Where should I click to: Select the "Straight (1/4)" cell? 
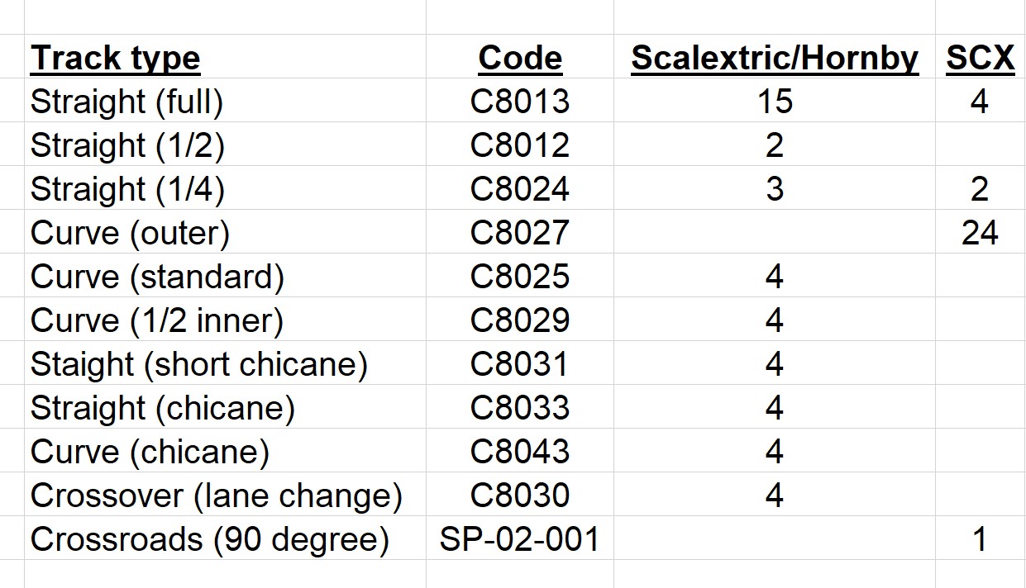point(127,189)
